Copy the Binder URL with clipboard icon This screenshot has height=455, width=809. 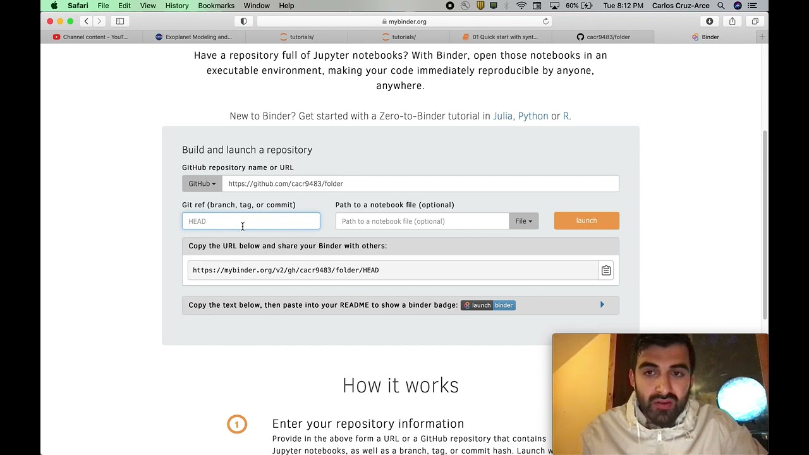pos(606,270)
